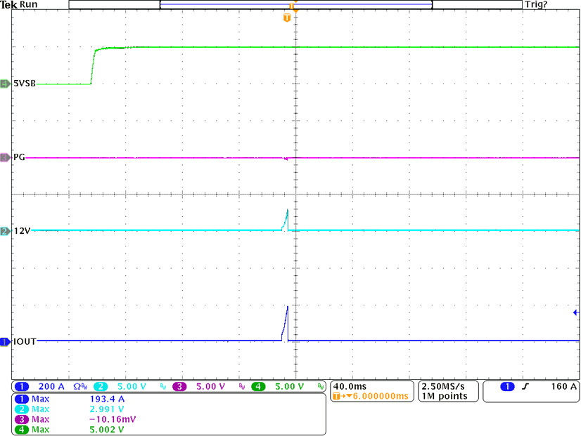
Task: Click the 6.000000ms trigger delay readout
Action: pyautogui.click(x=381, y=396)
